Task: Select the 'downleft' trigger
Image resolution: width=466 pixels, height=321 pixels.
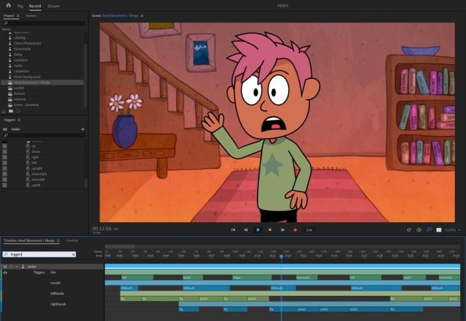Action: click(38, 180)
